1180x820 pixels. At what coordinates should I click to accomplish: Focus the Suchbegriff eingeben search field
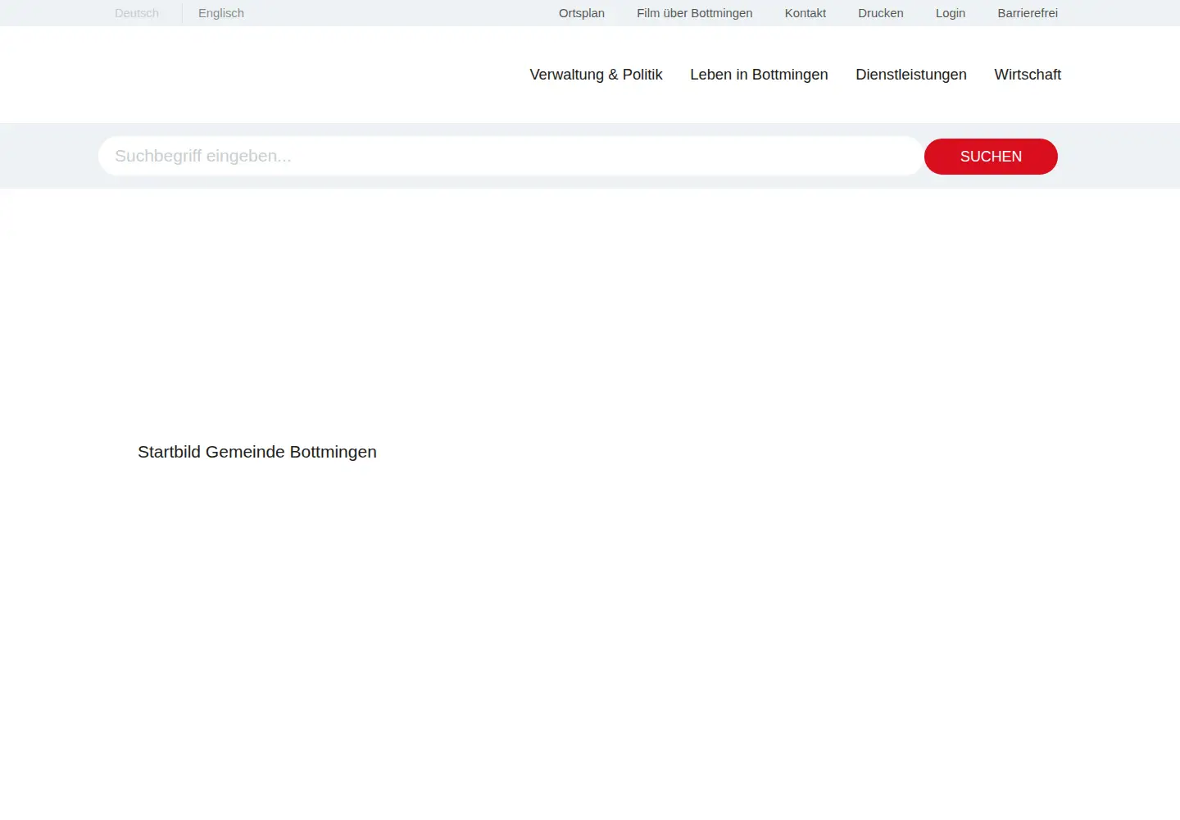pos(511,156)
